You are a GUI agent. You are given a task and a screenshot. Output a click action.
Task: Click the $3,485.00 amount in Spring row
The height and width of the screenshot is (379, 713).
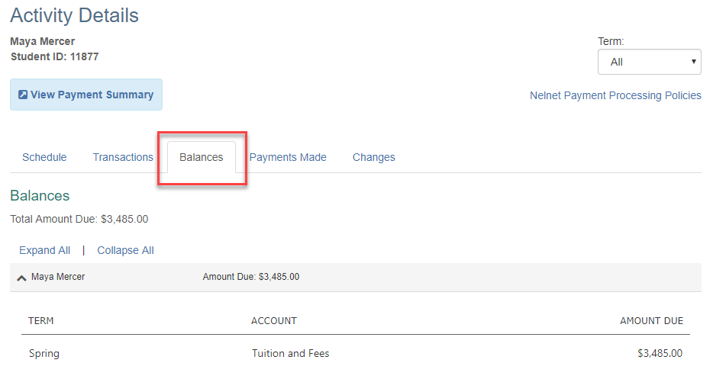point(660,354)
